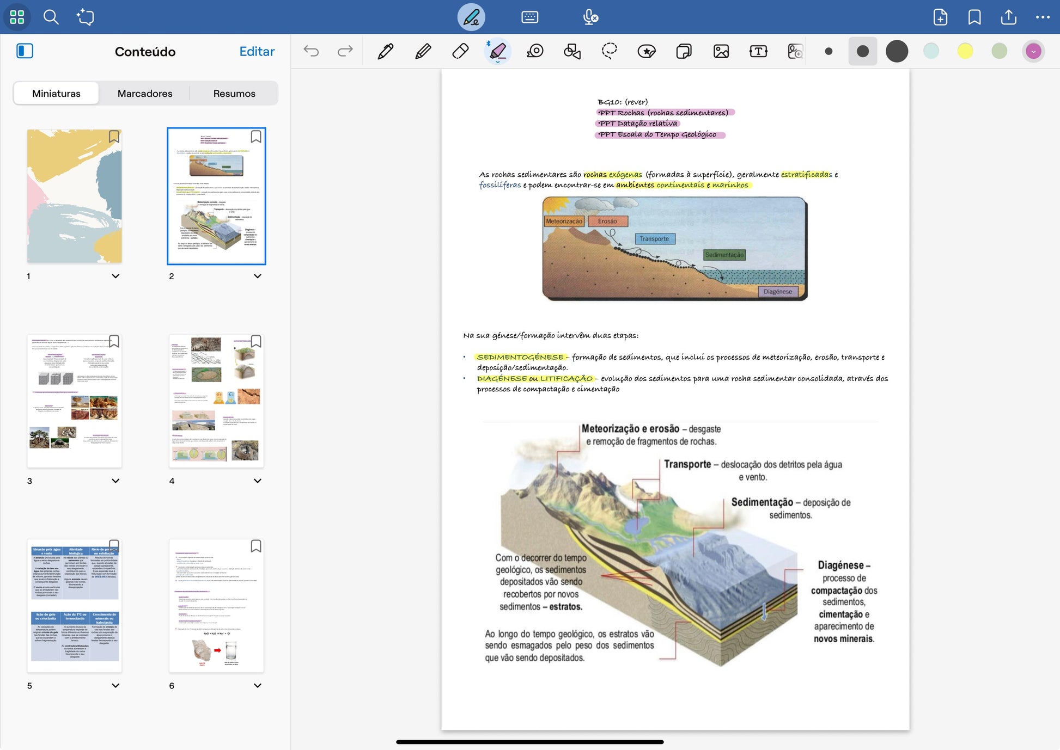This screenshot has height=750, width=1060.
Task: Pick the yellow highlighter color swatch
Action: point(965,52)
